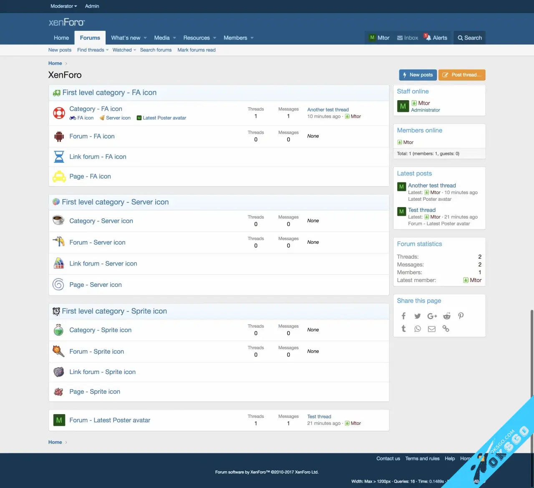Viewport: 534px width, 488px height.
Task: Open the Another test thread link
Action: click(328, 110)
